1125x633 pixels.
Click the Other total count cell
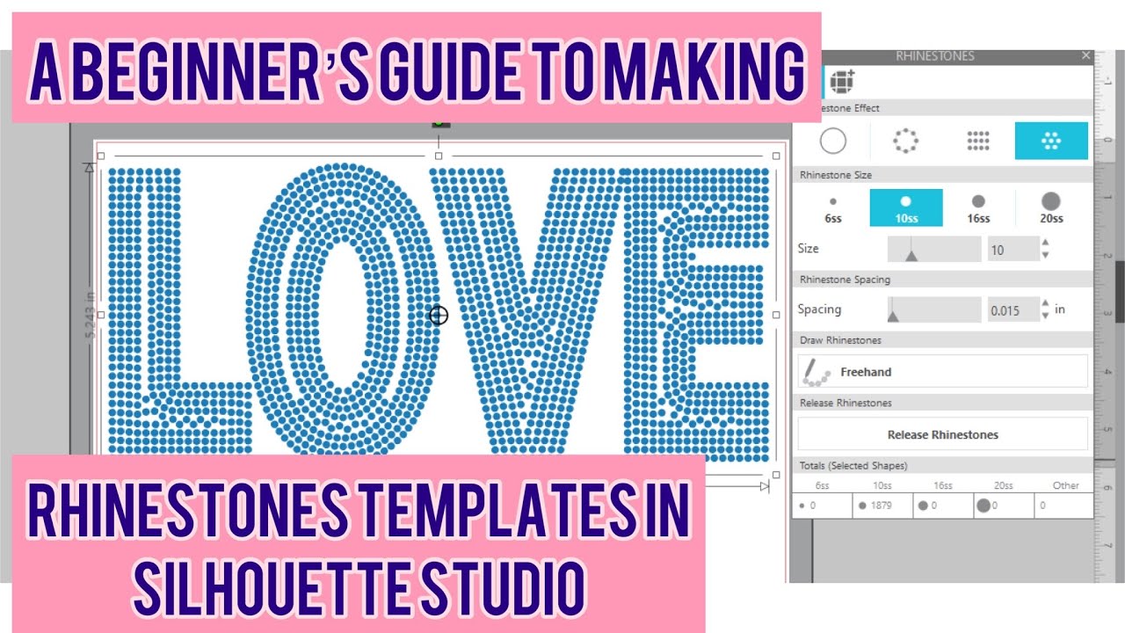point(1064,506)
